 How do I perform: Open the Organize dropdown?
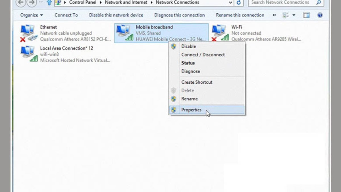[x=31, y=15]
